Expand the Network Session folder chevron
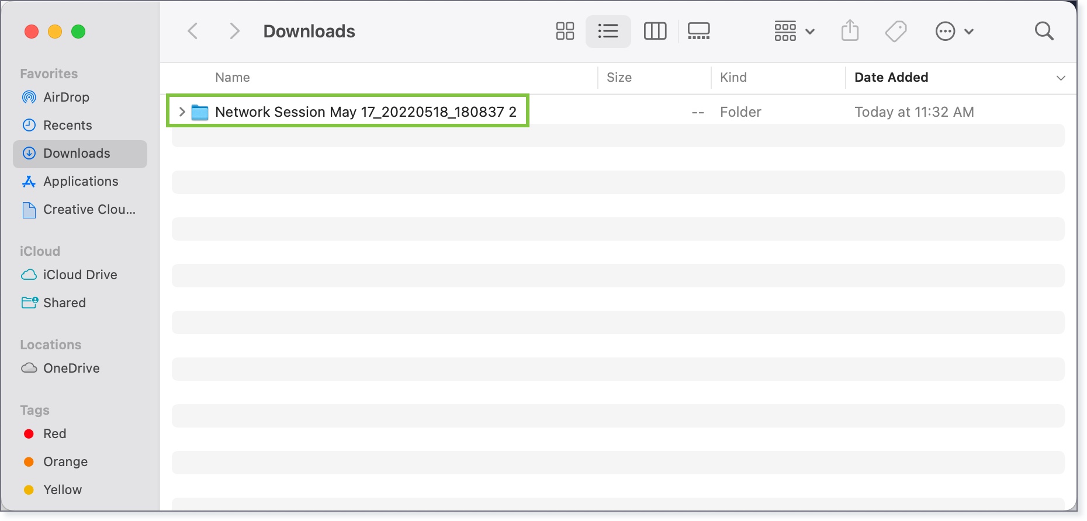Screen dimensions: 1087x521 (182, 112)
